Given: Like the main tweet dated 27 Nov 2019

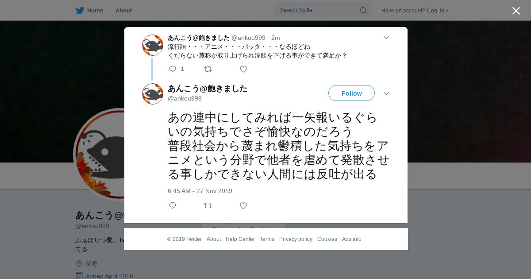Looking at the screenshot, I should coord(243,205).
